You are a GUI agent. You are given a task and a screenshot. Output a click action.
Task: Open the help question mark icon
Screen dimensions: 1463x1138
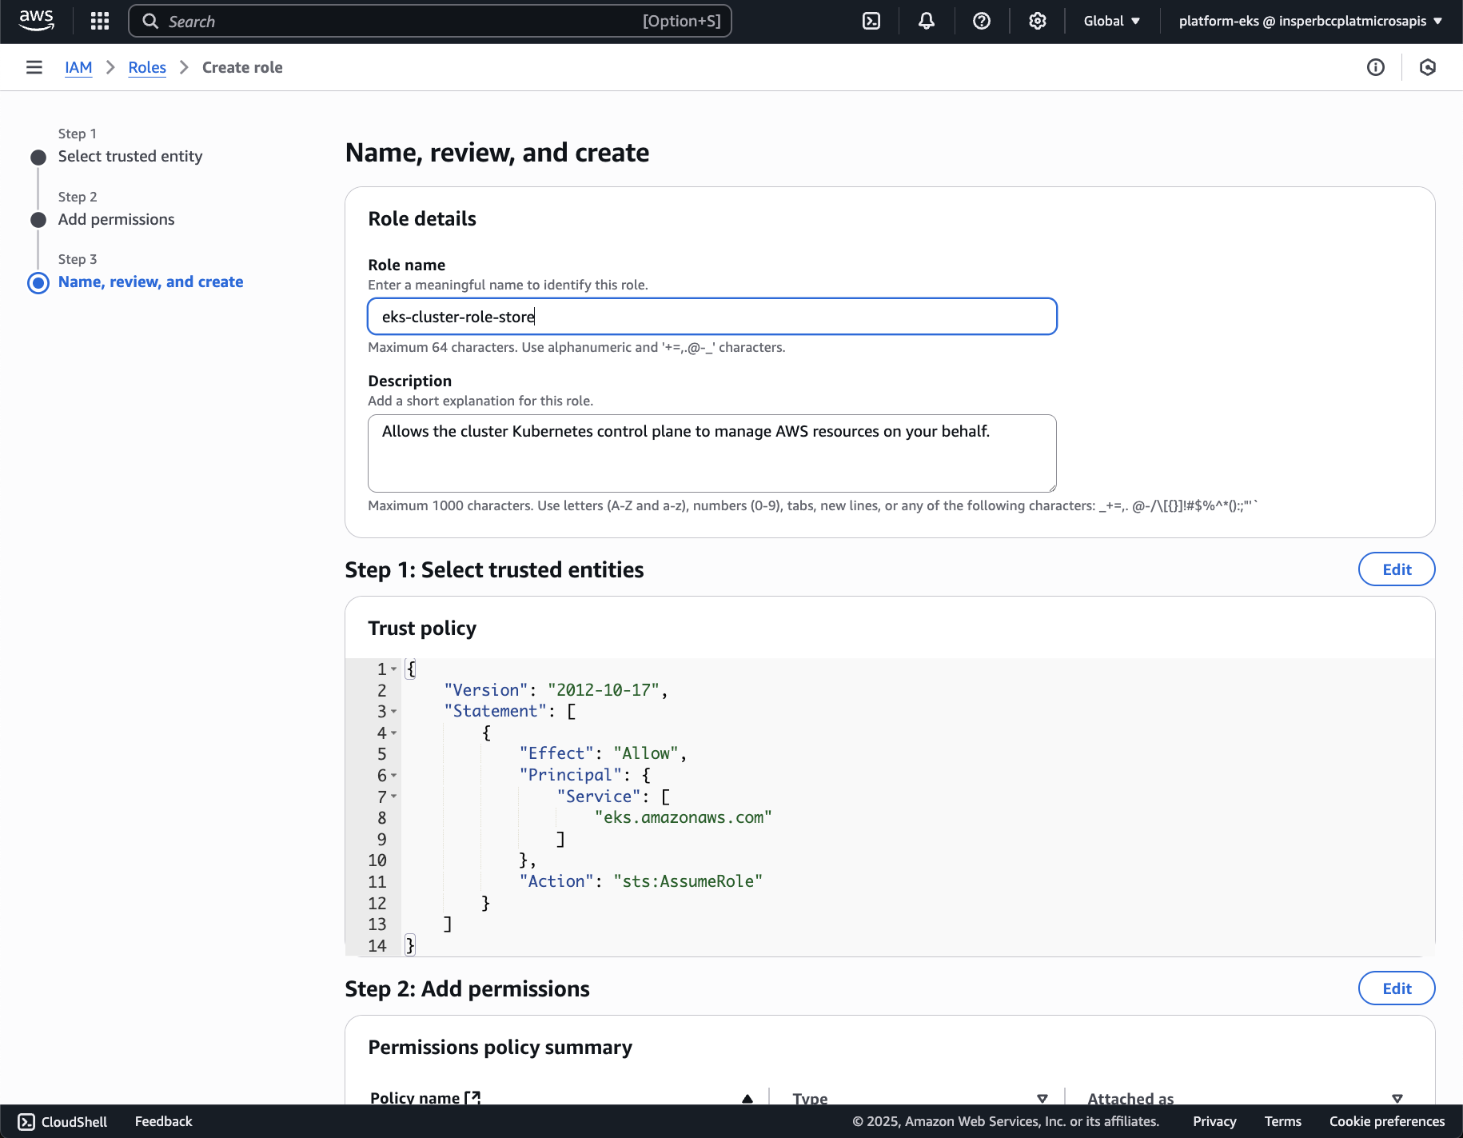pos(982,21)
